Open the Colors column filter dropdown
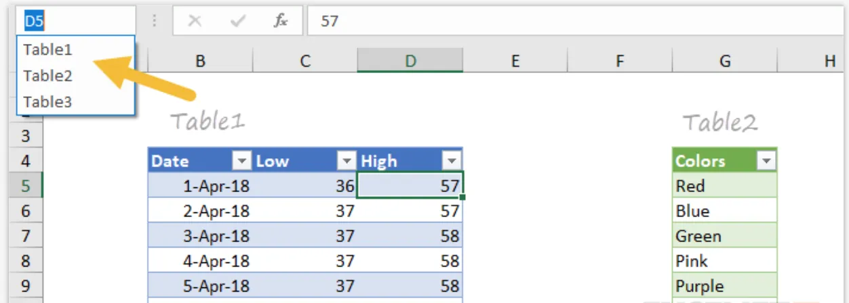Screen dimensions: 849x303 pos(767,161)
